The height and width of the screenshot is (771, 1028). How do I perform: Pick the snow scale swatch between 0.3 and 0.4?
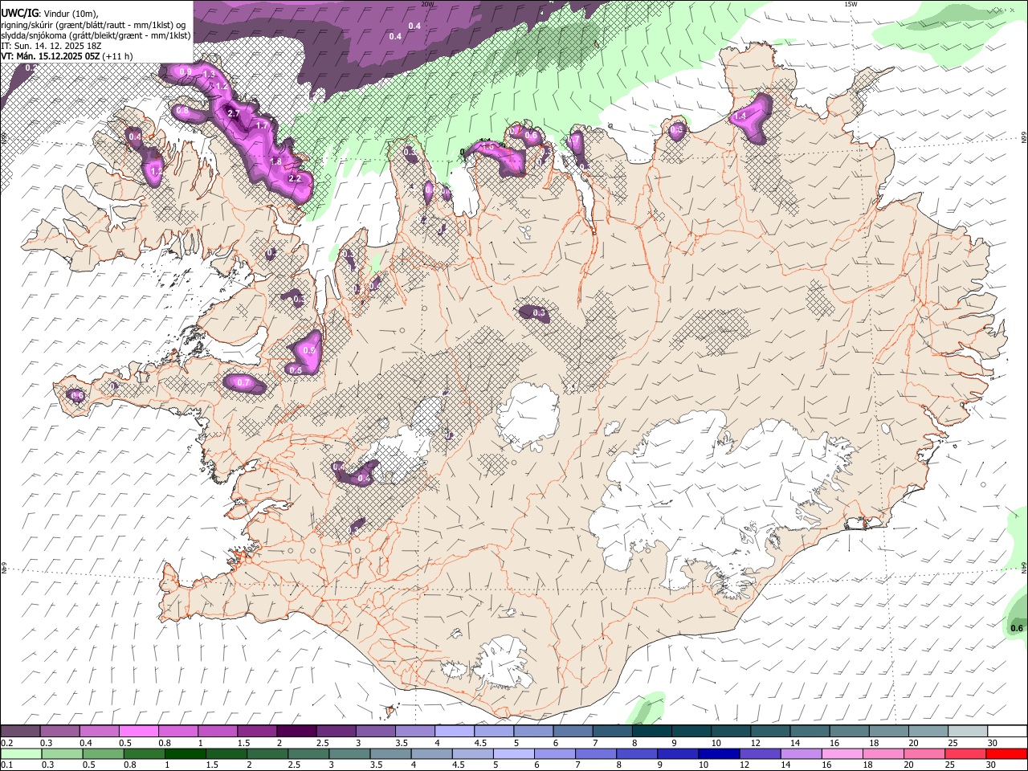coord(60,732)
